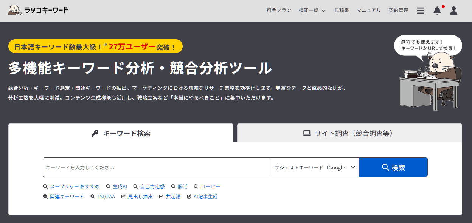Open the hamburger menu icon
472x223 pixels.
click(x=420, y=11)
